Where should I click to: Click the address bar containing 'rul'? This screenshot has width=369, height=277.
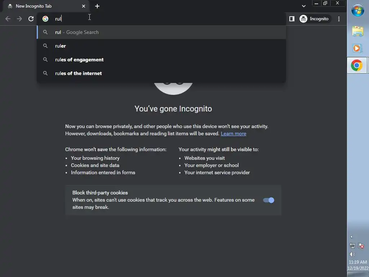click(161, 19)
